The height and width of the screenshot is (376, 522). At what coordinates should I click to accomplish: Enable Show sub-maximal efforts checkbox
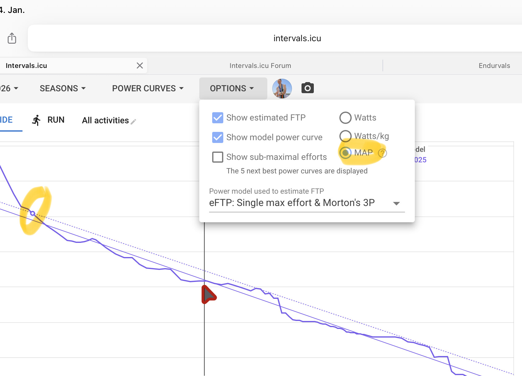218,157
